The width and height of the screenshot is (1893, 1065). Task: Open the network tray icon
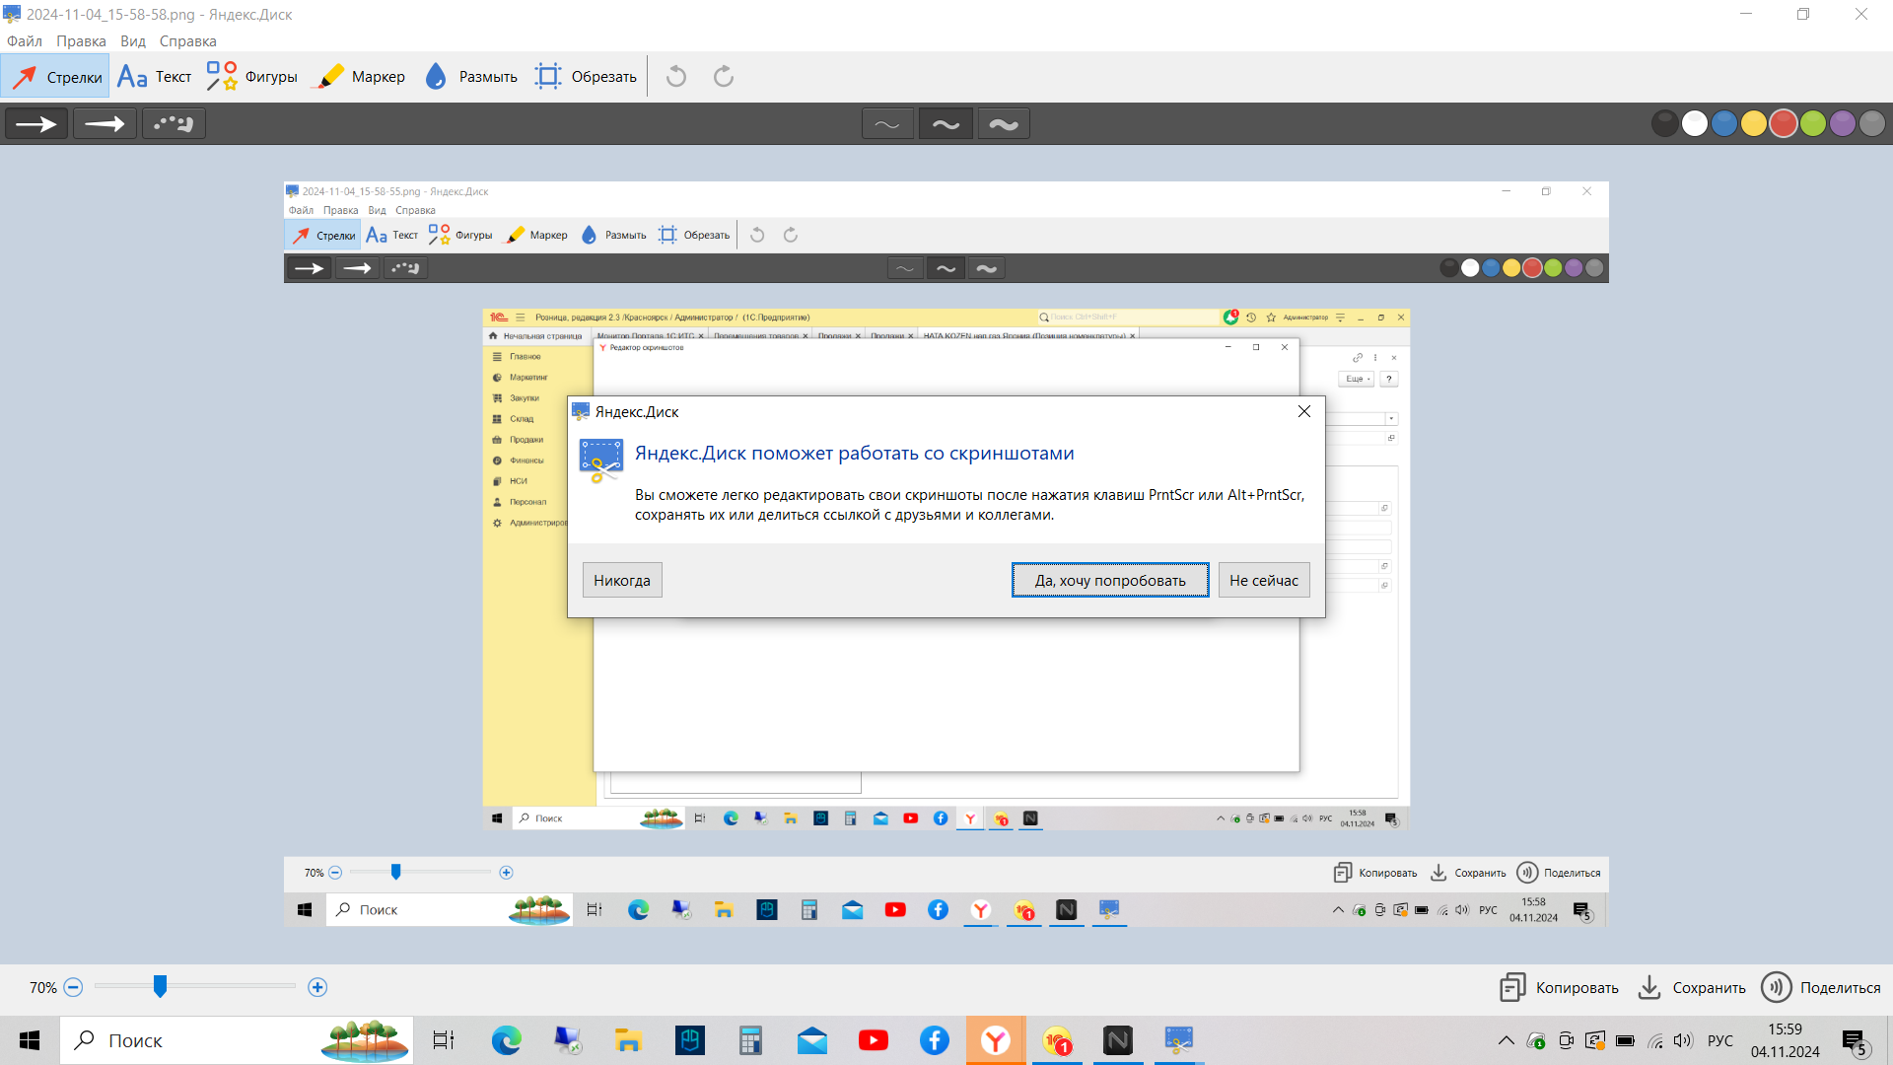pyautogui.click(x=1655, y=1040)
